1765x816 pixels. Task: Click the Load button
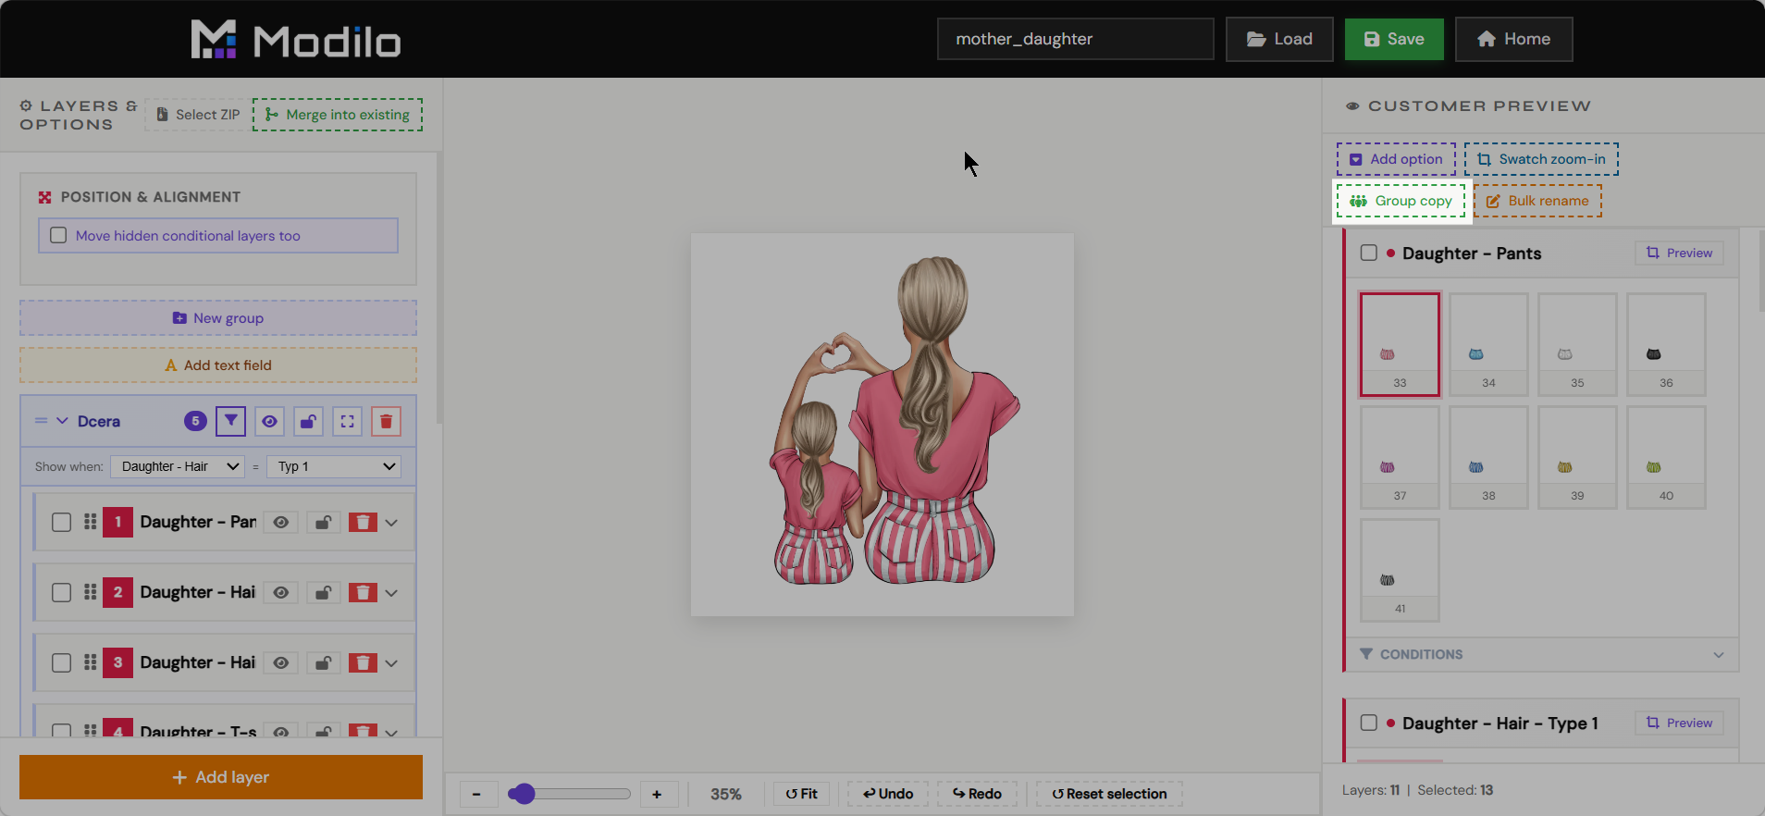pyautogui.click(x=1279, y=39)
